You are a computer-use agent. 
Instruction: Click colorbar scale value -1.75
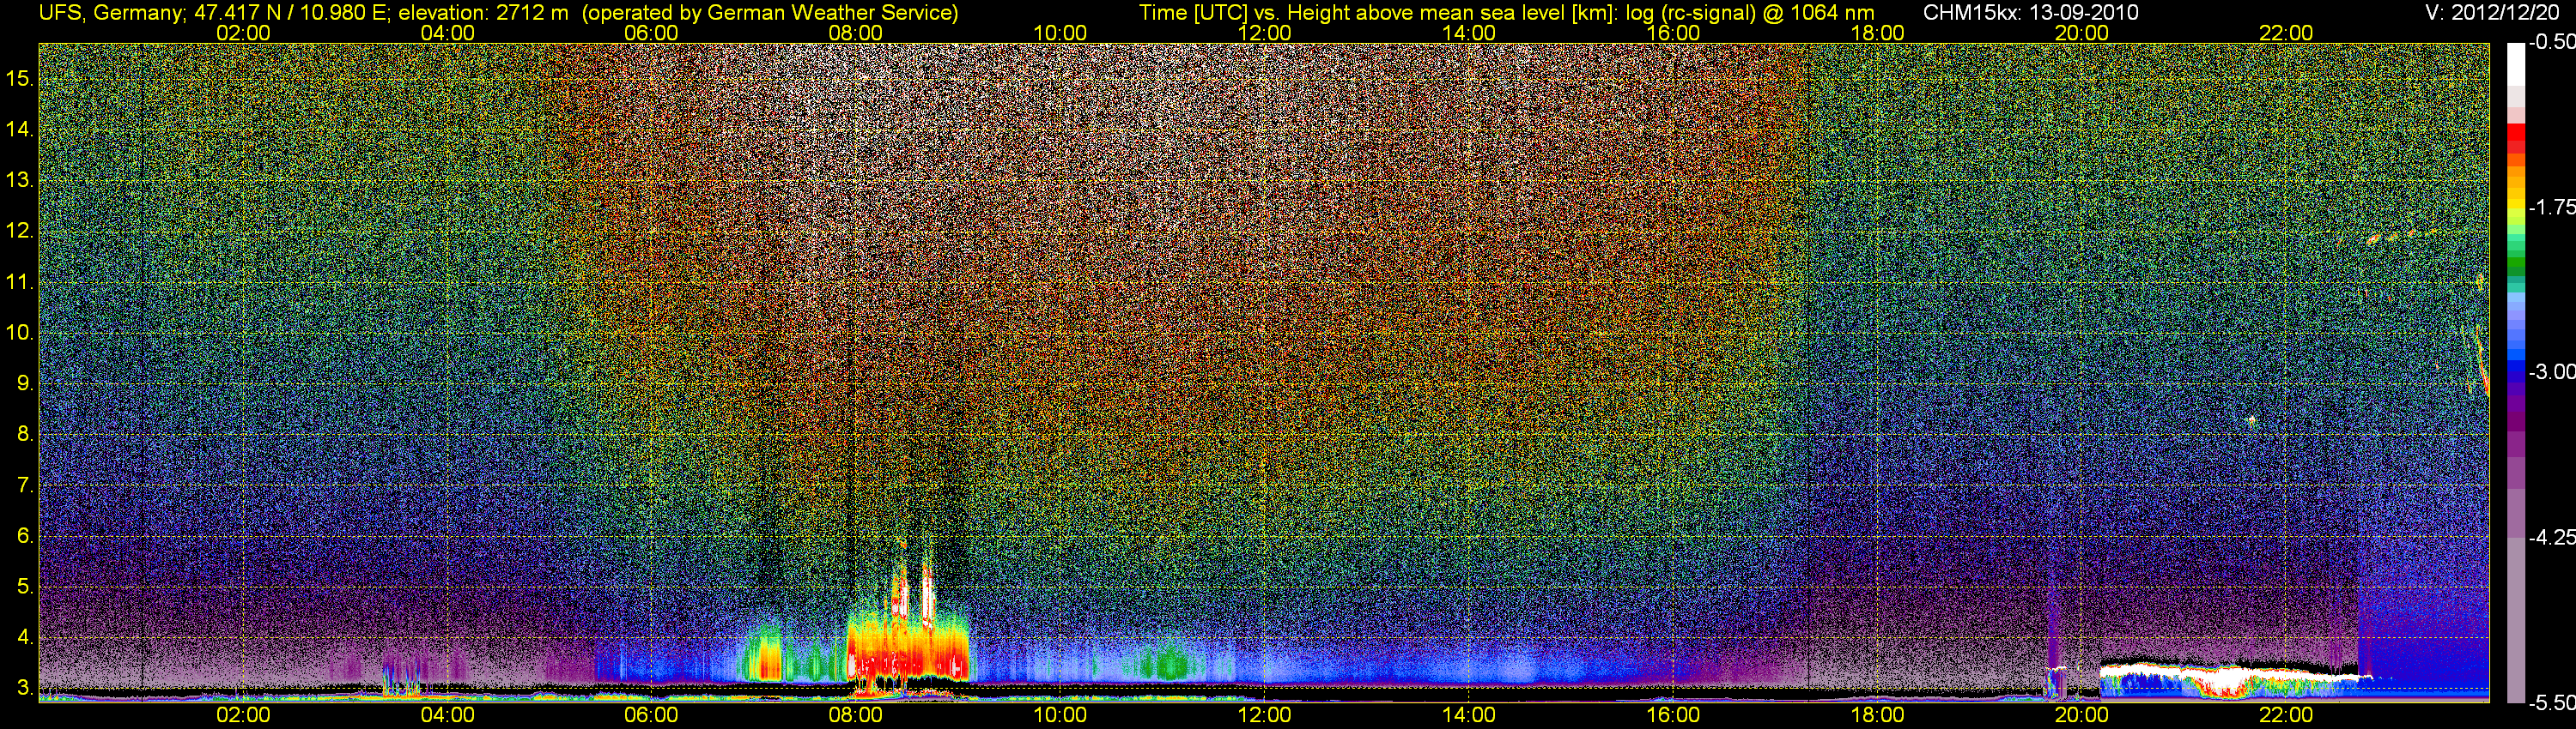(x=2552, y=207)
